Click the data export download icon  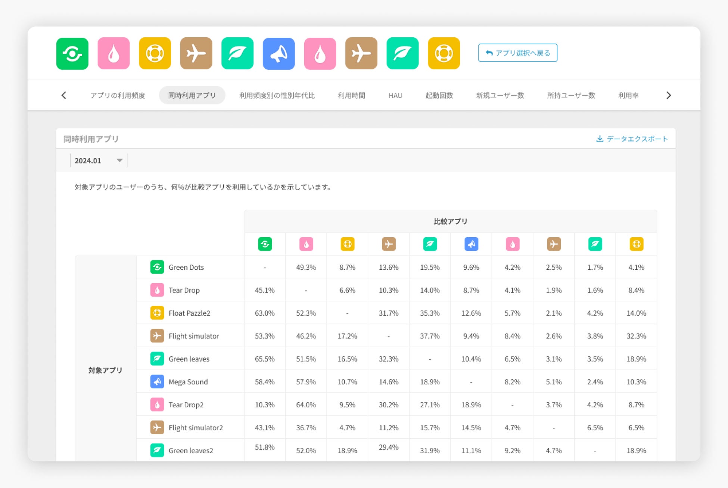pos(600,139)
